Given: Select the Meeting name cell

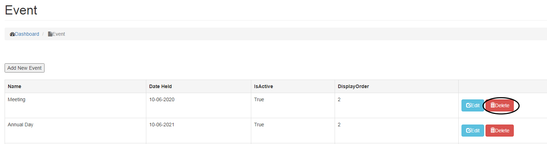Looking at the screenshot, I should point(17,100).
